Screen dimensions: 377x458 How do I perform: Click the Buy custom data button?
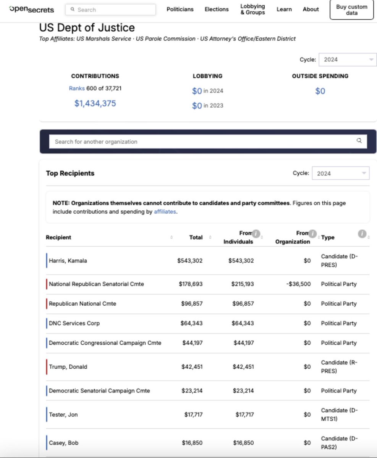coord(351,10)
